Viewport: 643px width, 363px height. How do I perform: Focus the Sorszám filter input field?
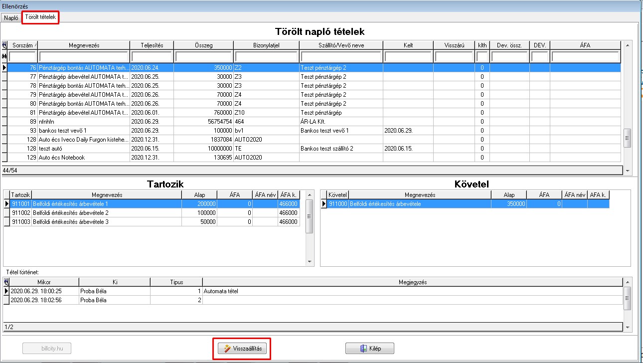click(23, 56)
